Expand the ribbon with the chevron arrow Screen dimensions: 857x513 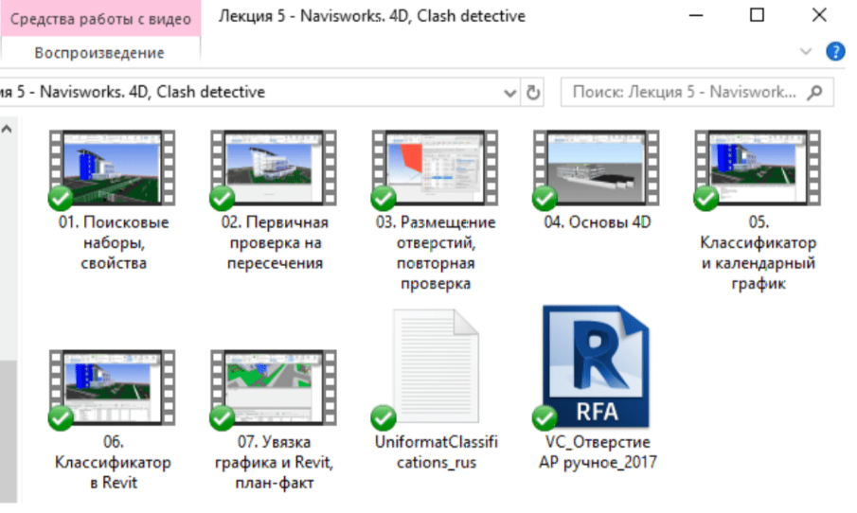[x=806, y=51]
